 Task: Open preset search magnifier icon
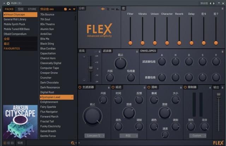coord(72,143)
